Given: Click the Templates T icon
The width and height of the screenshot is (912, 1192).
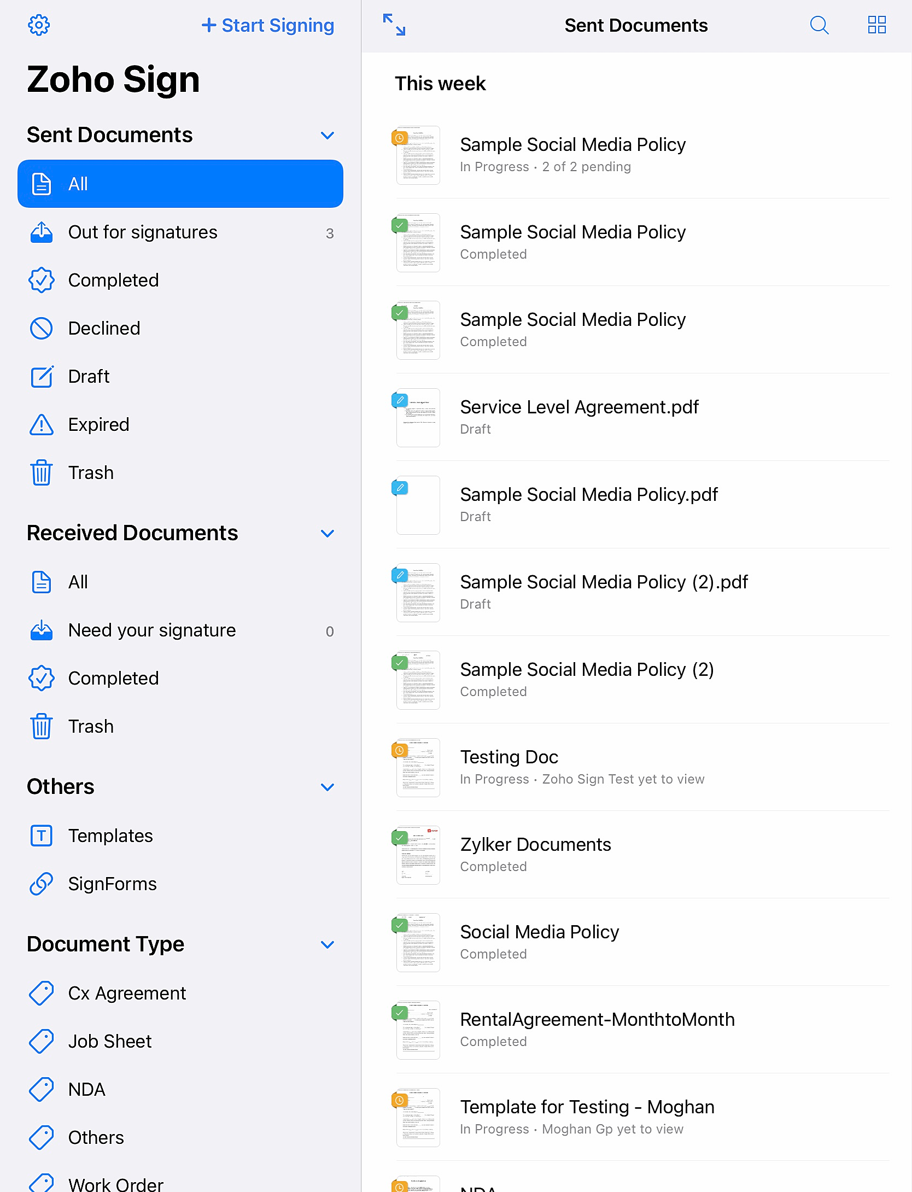Looking at the screenshot, I should (42, 836).
